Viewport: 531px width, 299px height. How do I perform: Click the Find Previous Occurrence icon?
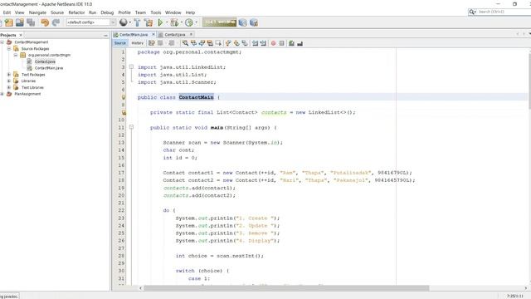point(193,43)
